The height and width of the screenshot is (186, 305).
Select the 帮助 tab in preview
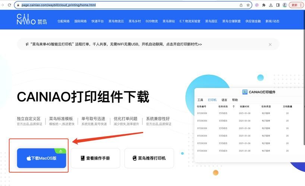click(x=235, y=100)
